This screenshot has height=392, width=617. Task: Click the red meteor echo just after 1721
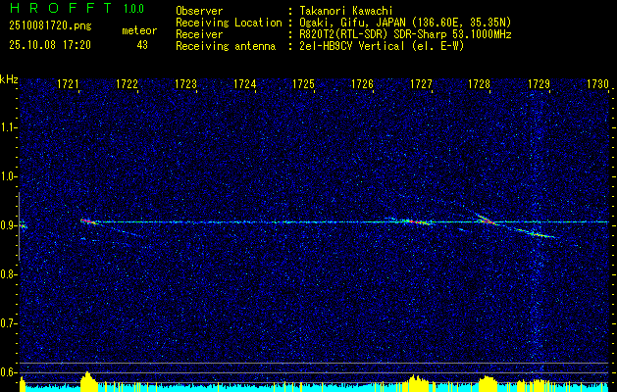[88, 221]
